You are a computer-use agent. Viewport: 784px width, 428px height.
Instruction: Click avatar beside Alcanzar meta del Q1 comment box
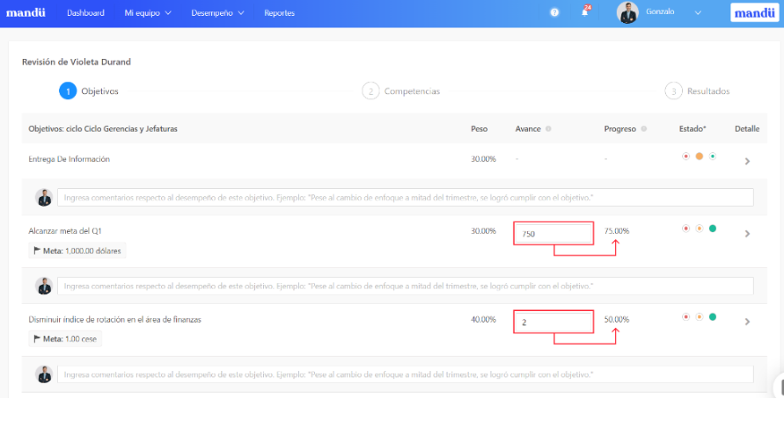[44, 287]
